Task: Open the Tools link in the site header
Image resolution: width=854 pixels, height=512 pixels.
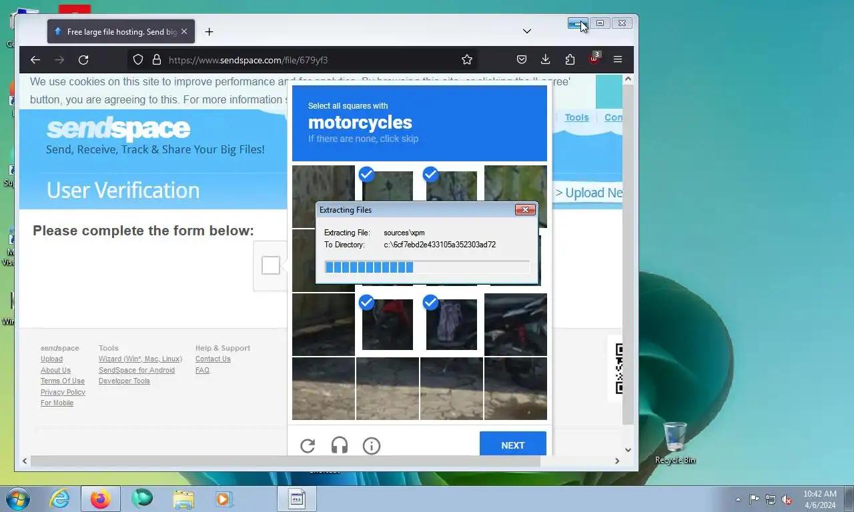Action: coord(576,117)
